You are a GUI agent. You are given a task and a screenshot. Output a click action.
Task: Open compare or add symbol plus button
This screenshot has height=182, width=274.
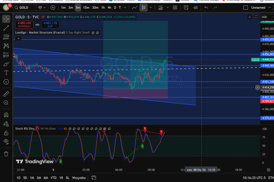click(x=53, y=7)
